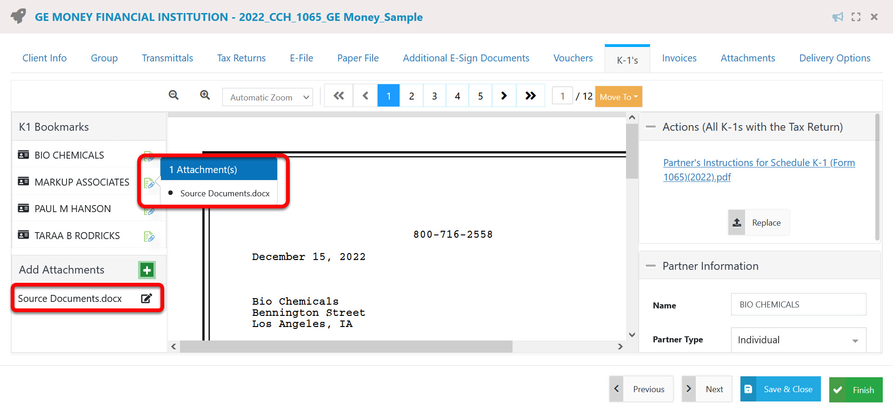The height and width of the screenshot is (414, 893).
Task: Click the zoom in magnifier icon
Action: coord(205,95)
